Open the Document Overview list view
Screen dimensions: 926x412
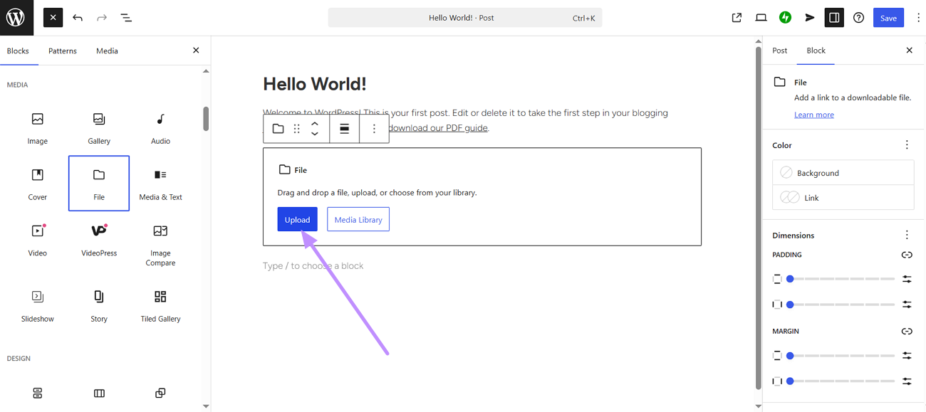point(126,17)
